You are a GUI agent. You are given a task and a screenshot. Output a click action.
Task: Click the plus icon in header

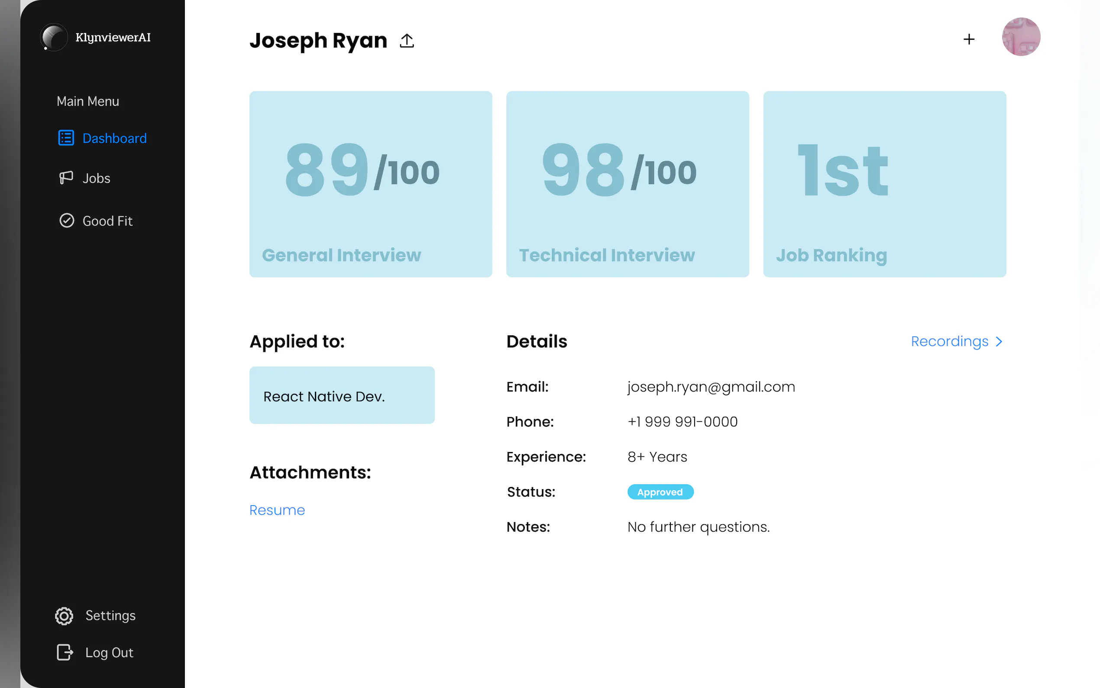tap(969, 39)
